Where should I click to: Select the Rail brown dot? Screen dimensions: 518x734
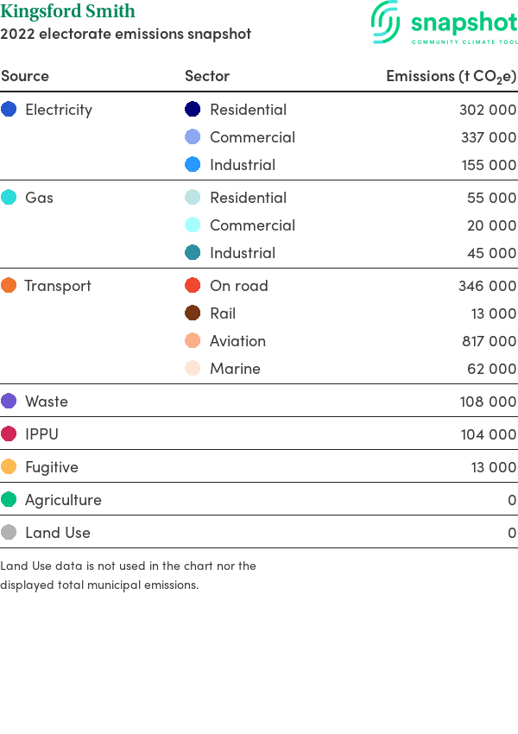click(193, 313)
